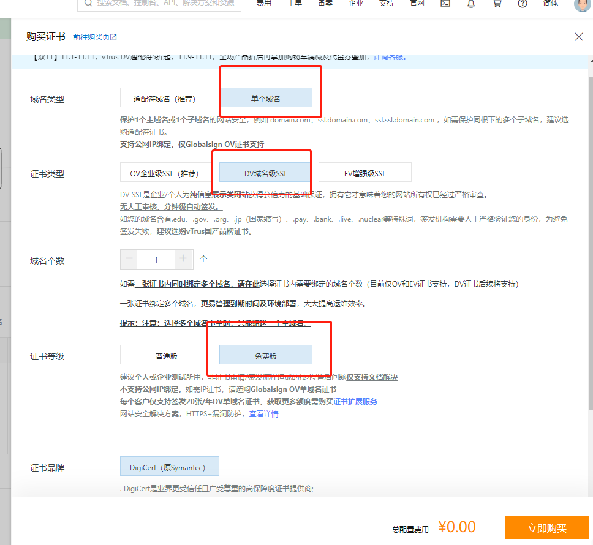Select 通配符域名 (推荐) option
The height and width of the screenshot is (545, 593).
click(x=166, y=97)
